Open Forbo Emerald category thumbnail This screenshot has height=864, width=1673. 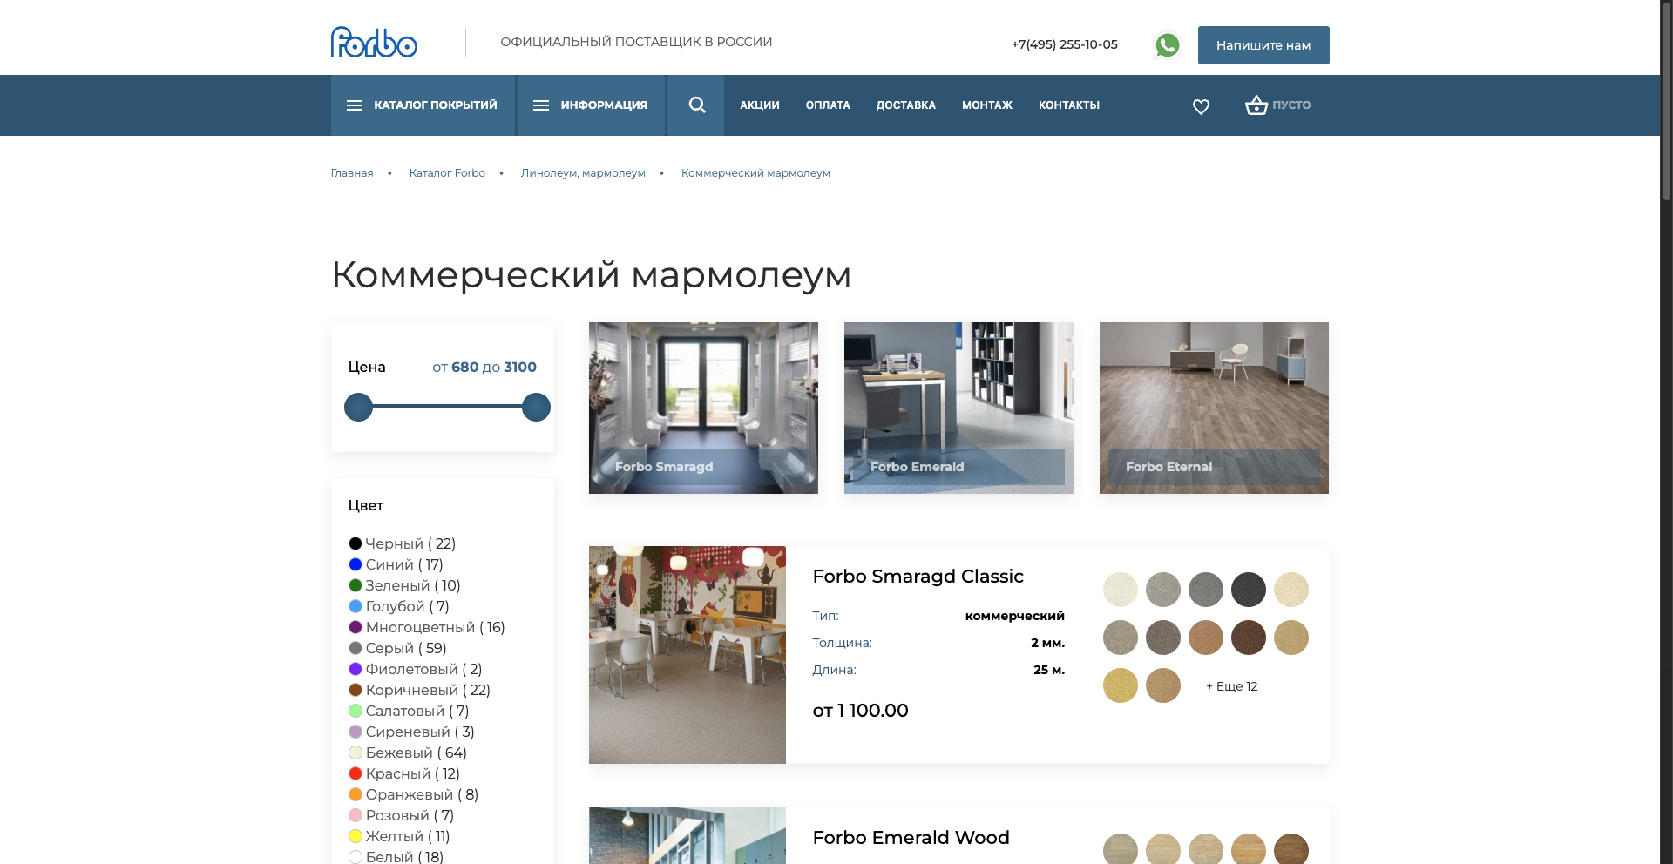click(958, 408)
